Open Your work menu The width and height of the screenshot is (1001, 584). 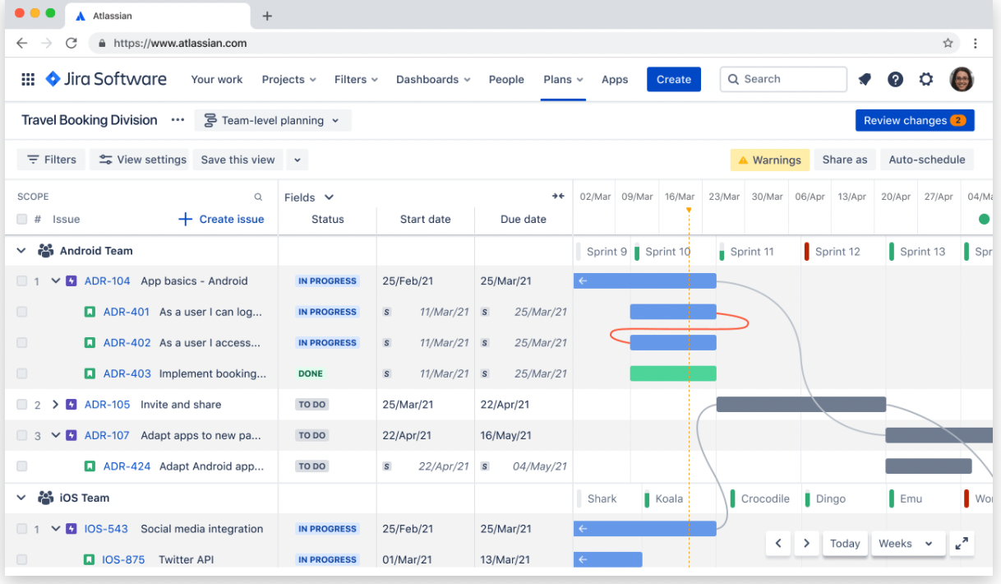(x=217, y=79)
